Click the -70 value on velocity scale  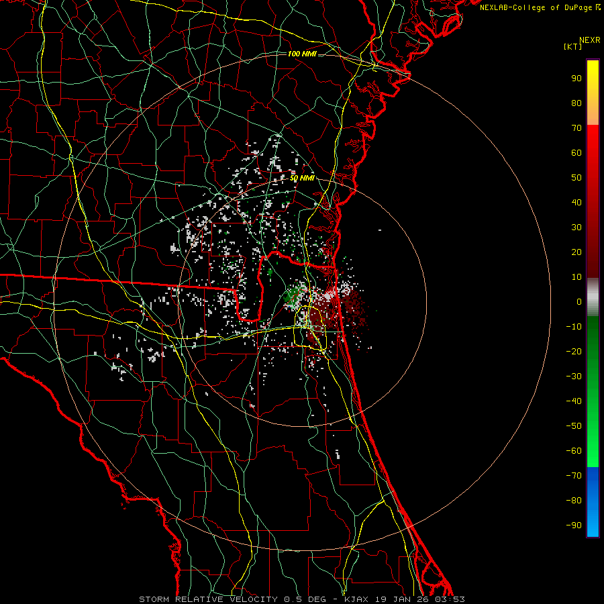pos(574,476)
